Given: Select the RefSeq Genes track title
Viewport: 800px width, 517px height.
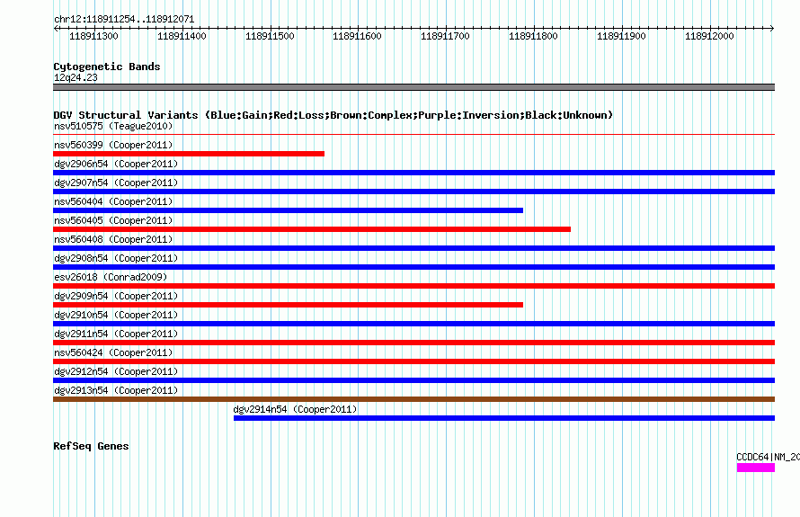Looking at the screenshot, I should point(91,446).
